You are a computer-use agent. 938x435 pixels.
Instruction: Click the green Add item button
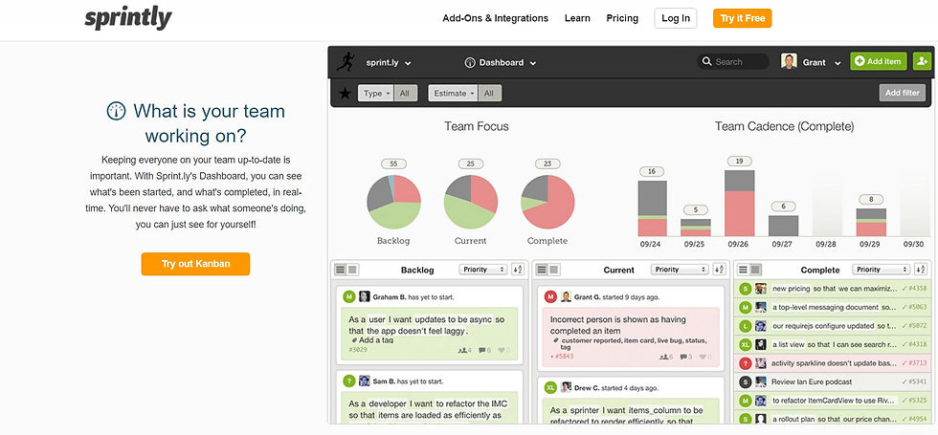pyautogui.click(x=879, y=61)
